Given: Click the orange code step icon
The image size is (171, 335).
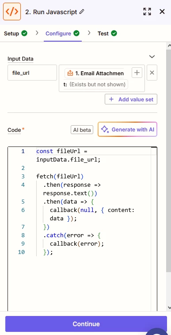Looking at the screenshot, I should coord(12,12).
